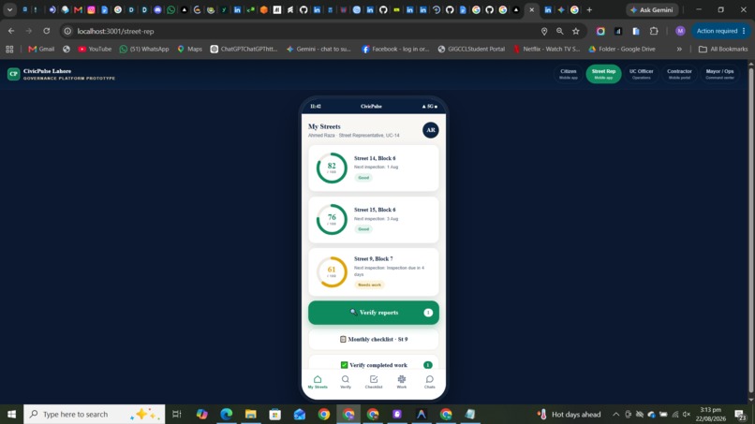Open the Windows Start menu
The width and height of the screenshot is (755, 424).
(x=11, y=415)
